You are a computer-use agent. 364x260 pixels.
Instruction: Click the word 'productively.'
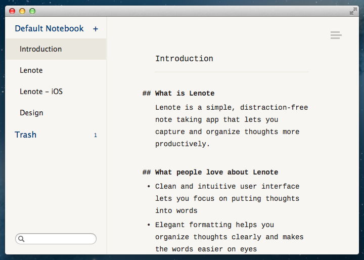pyautogui.click(x=183, y=144)
